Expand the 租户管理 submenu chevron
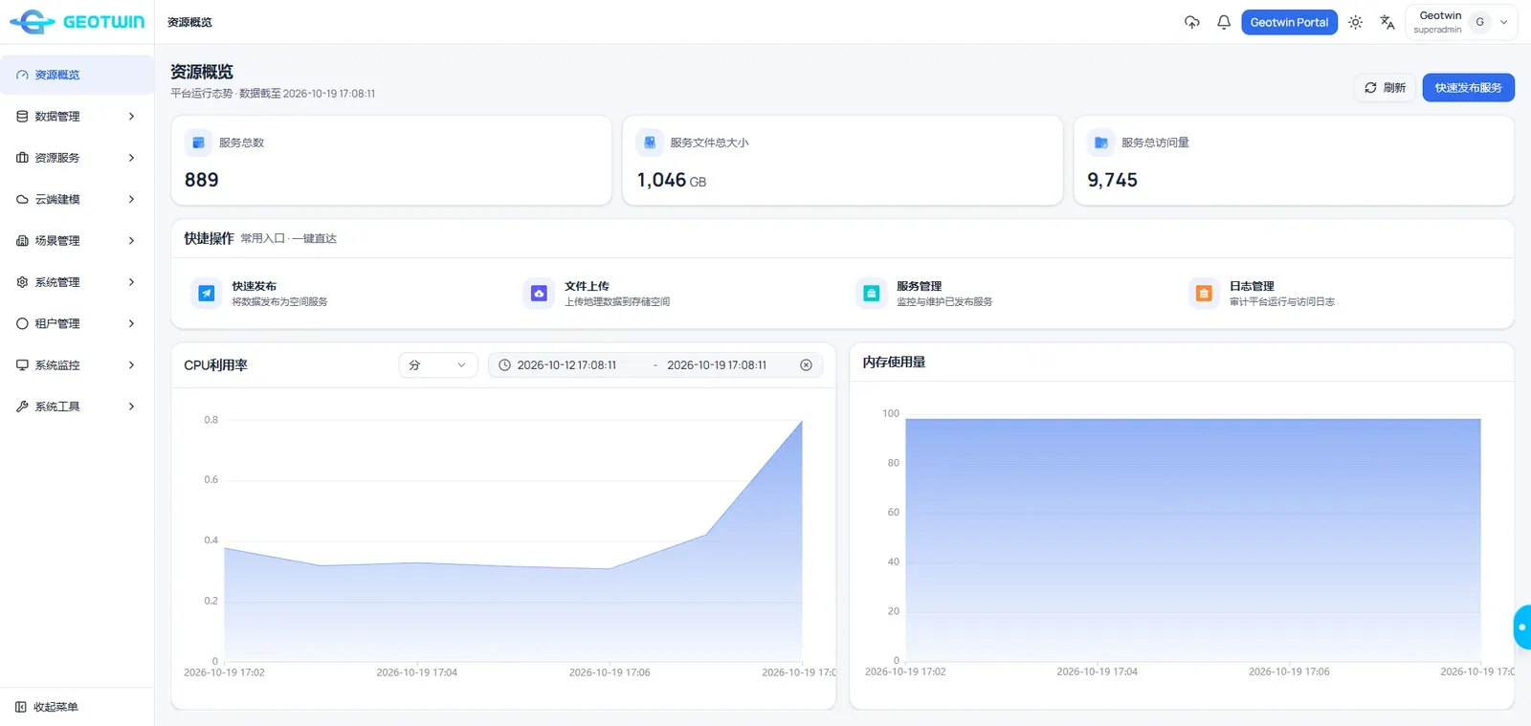1531x726 pixels. coord(131,323)
